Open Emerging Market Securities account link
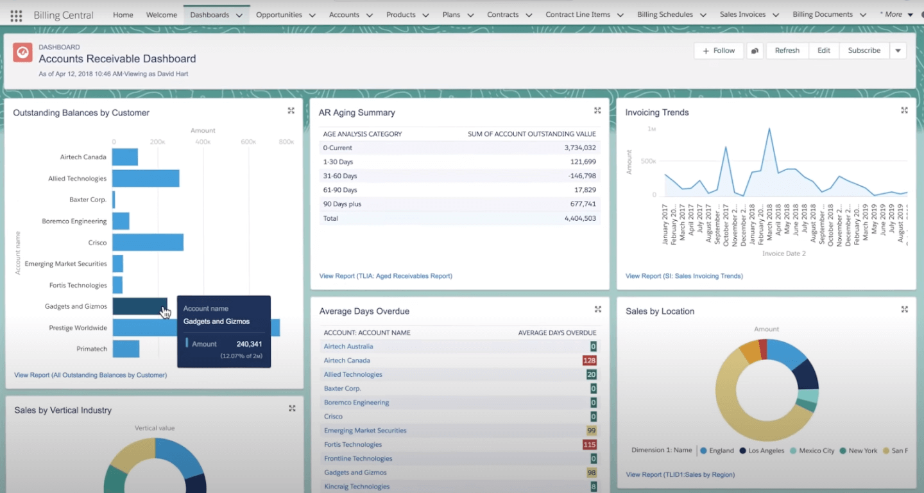The width and height of the screenshot is (924, 493). pyautogui.click(x=365, y=431)
